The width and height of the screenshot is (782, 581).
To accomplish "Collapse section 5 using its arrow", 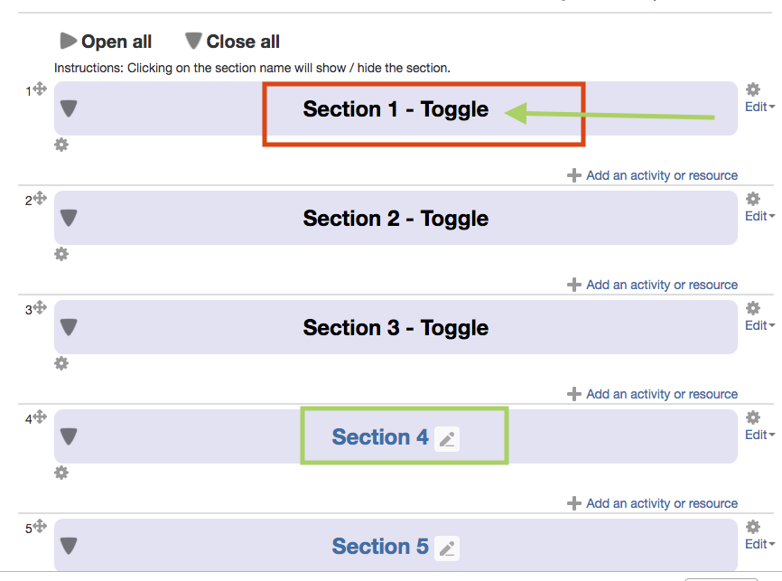I will point(69,546).
